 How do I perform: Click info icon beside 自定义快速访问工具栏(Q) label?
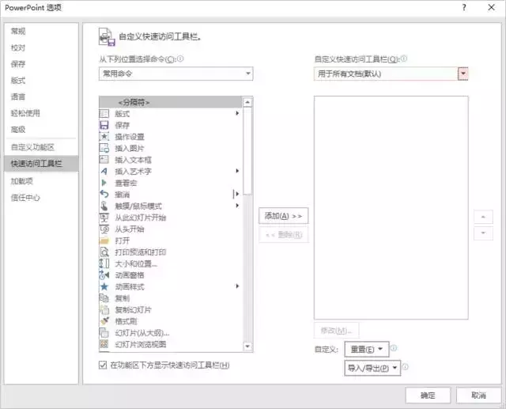(x=404, y=59)
